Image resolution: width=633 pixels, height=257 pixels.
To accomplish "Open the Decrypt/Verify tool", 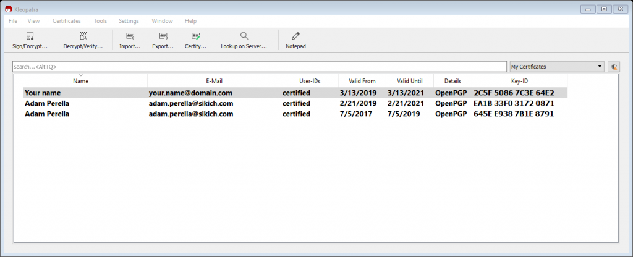I will [83, 36].
